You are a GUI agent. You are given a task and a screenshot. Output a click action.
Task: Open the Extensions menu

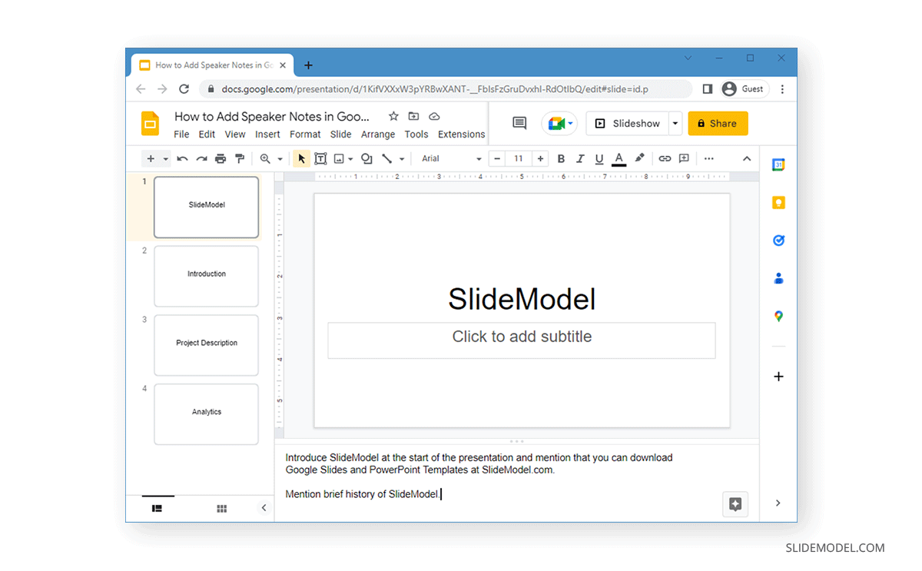pos(461,134)
